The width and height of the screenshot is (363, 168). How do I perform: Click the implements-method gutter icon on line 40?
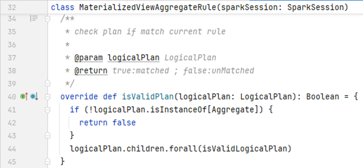(x=24, y=96)
